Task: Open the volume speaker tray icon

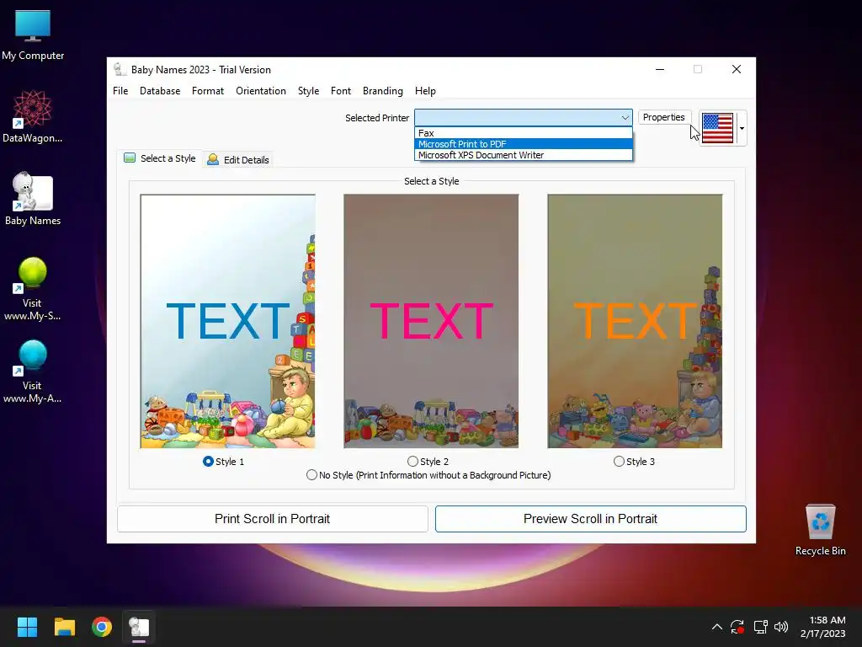Action: (x=780, y=627)
